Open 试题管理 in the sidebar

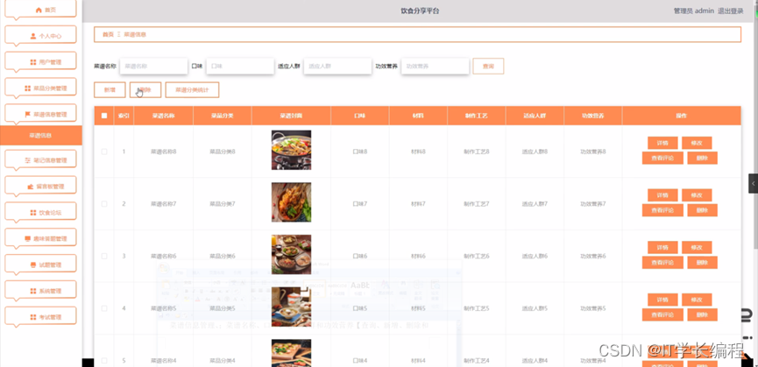pos(40,265)
